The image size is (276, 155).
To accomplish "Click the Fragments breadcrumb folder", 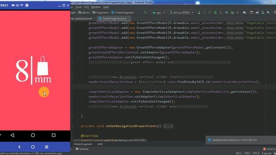I will (x=100, y=12).
